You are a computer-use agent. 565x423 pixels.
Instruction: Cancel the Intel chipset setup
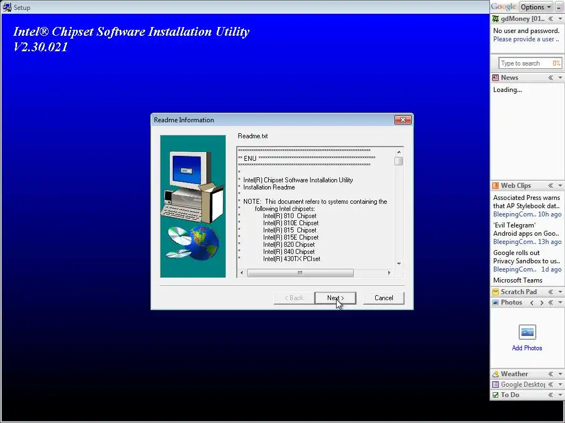(383, 298)
